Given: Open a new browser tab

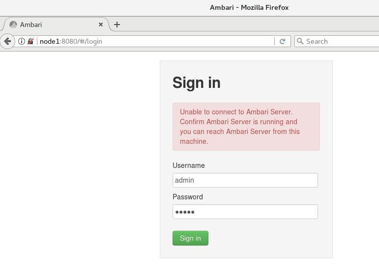Looking at the screenshot, I should pos(117,25).
